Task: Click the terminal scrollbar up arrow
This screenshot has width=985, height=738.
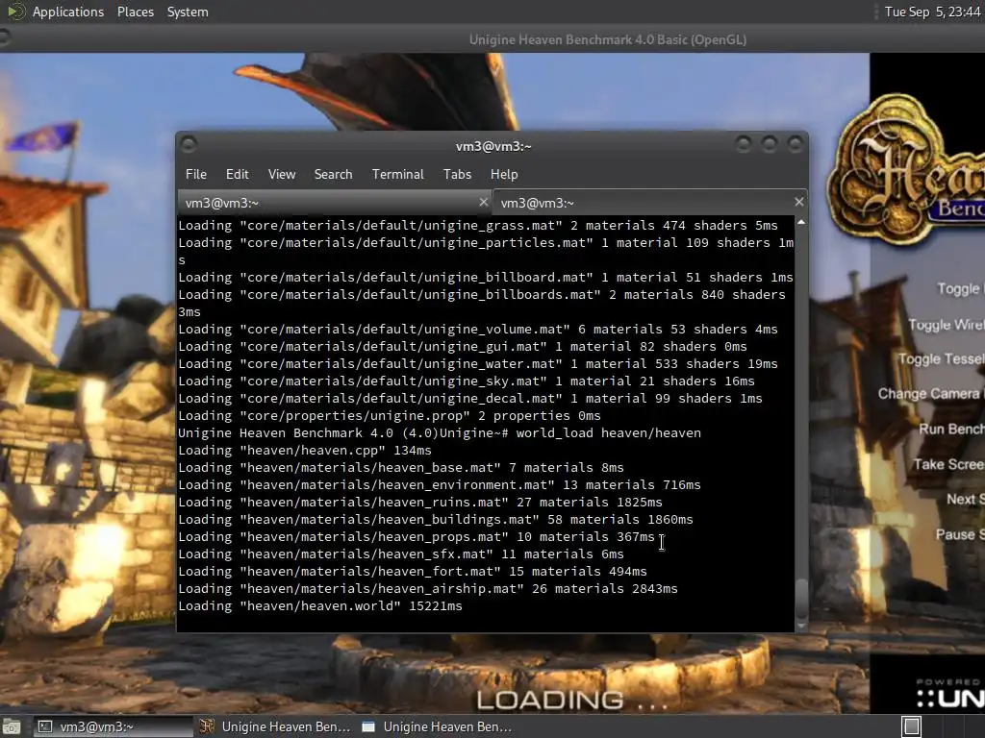Action: pos(801,222)
